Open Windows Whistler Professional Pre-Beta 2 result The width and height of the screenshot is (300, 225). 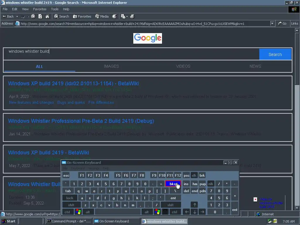[x=81, y=121]
